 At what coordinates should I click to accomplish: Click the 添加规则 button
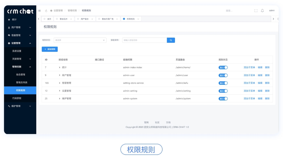(49, 49)
